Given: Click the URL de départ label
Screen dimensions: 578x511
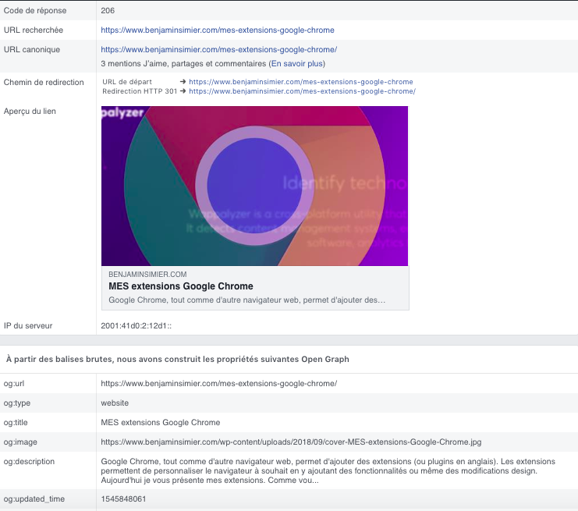Looking at the screenshot, I should pos(127,82).
